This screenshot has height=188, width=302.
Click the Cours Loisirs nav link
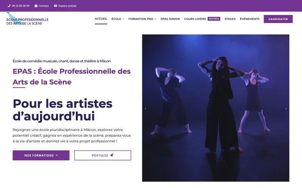(x=195, y=19)
